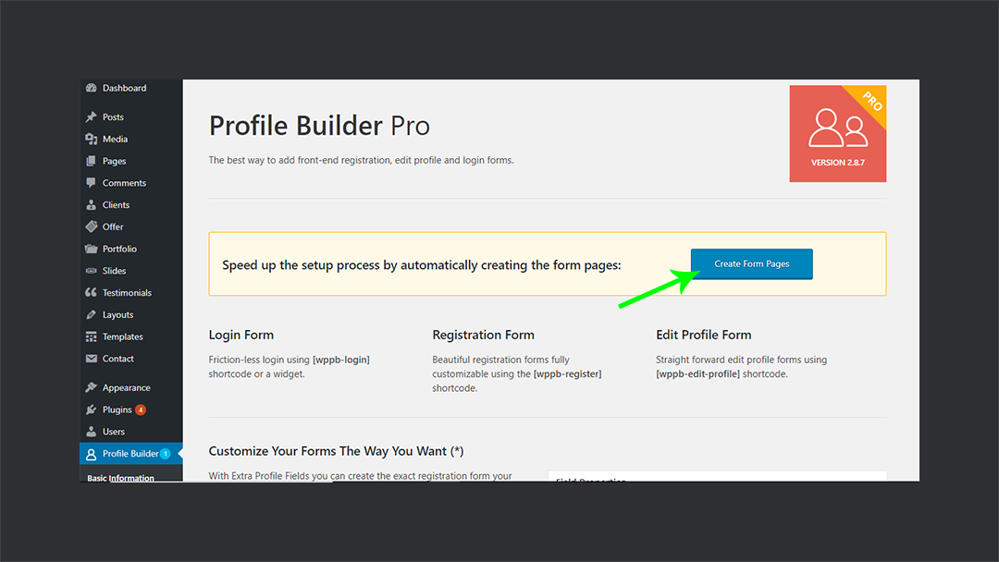Click the 'best way to add front-end registration' tagline
999x562 pixels.
[x=362, y=160]
